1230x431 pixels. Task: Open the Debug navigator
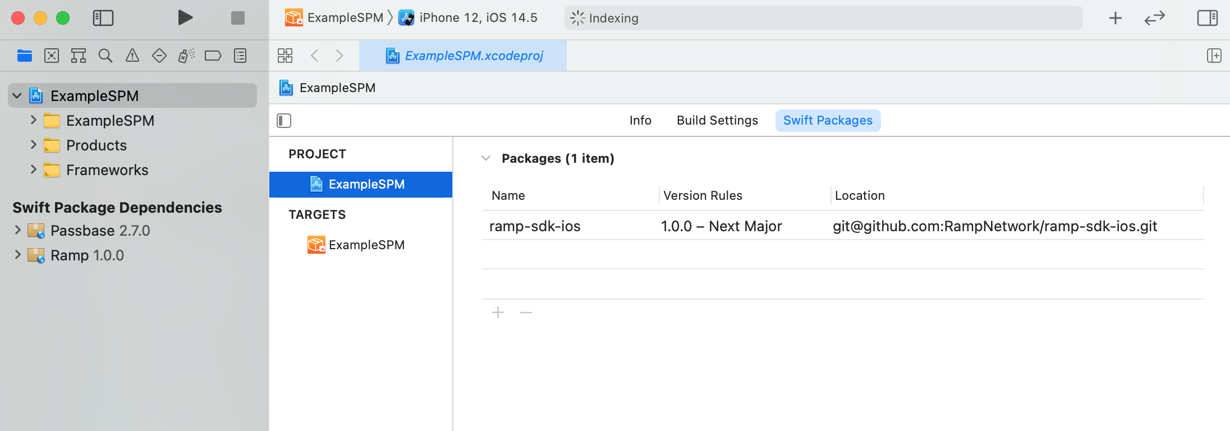(x=186, y=56)
